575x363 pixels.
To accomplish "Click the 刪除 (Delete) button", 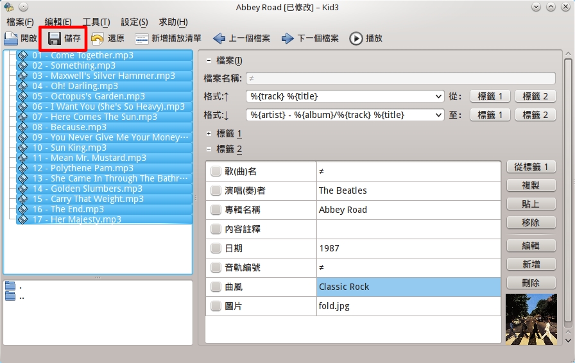I will (531, 283).
